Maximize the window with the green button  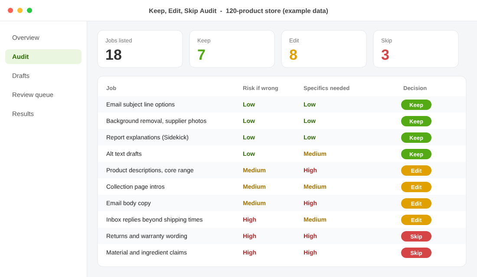pyautogui.click(x=29, y=10)
